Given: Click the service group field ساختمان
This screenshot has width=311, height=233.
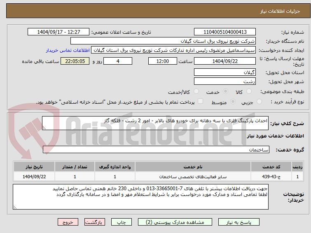Looking at the screenshot, I should tap(156, 149).
